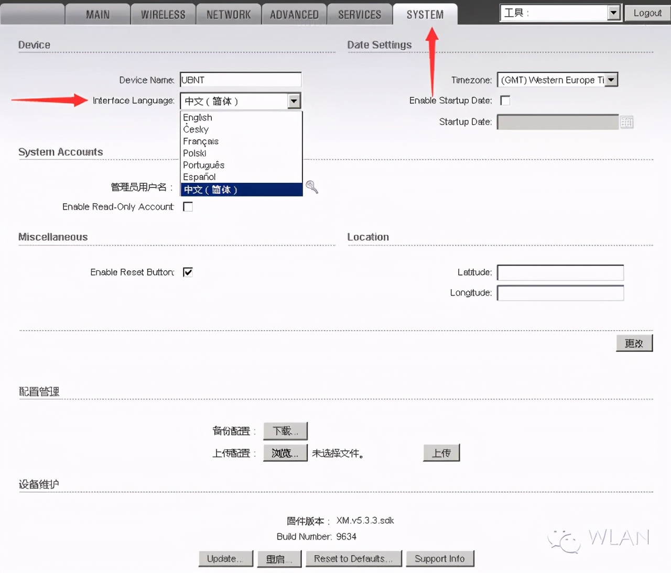
Task: Click the Latitude input field
Action: [560, 272]
